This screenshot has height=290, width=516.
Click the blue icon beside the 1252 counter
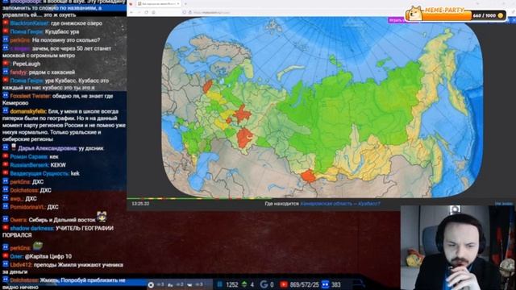click(220, 284)
